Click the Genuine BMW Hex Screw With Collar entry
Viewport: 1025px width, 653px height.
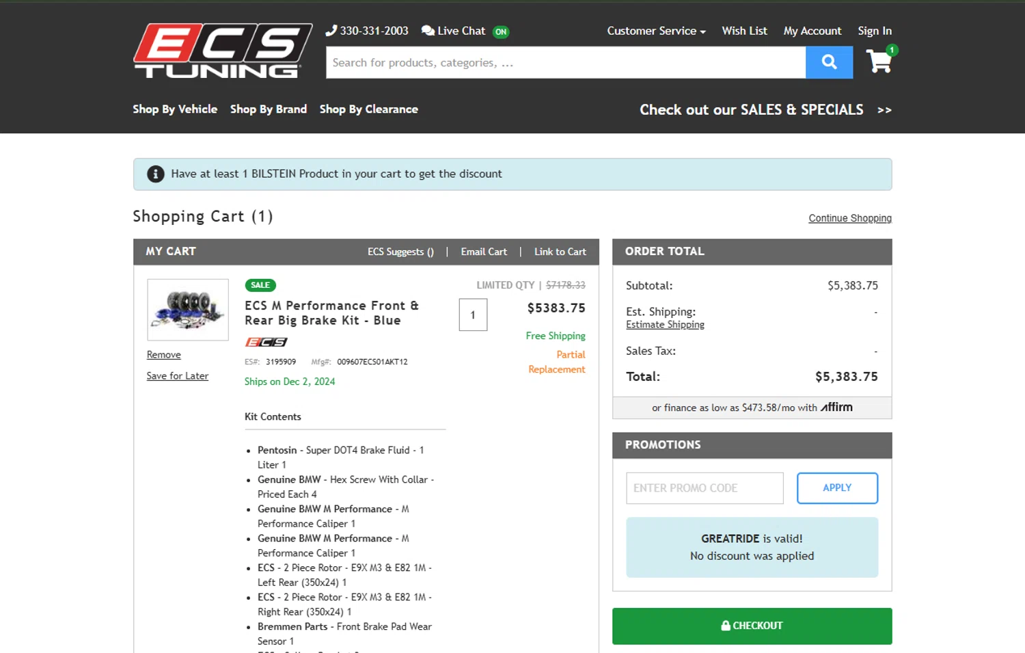point(346,487)
